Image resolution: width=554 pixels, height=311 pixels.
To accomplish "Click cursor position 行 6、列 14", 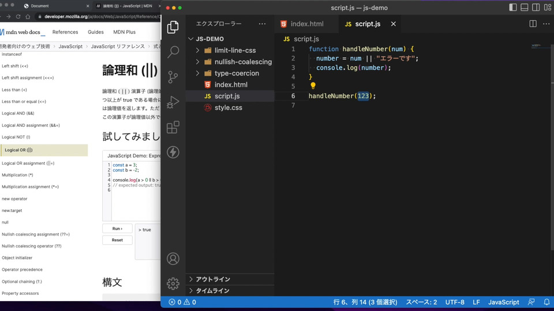I will 365,302.
